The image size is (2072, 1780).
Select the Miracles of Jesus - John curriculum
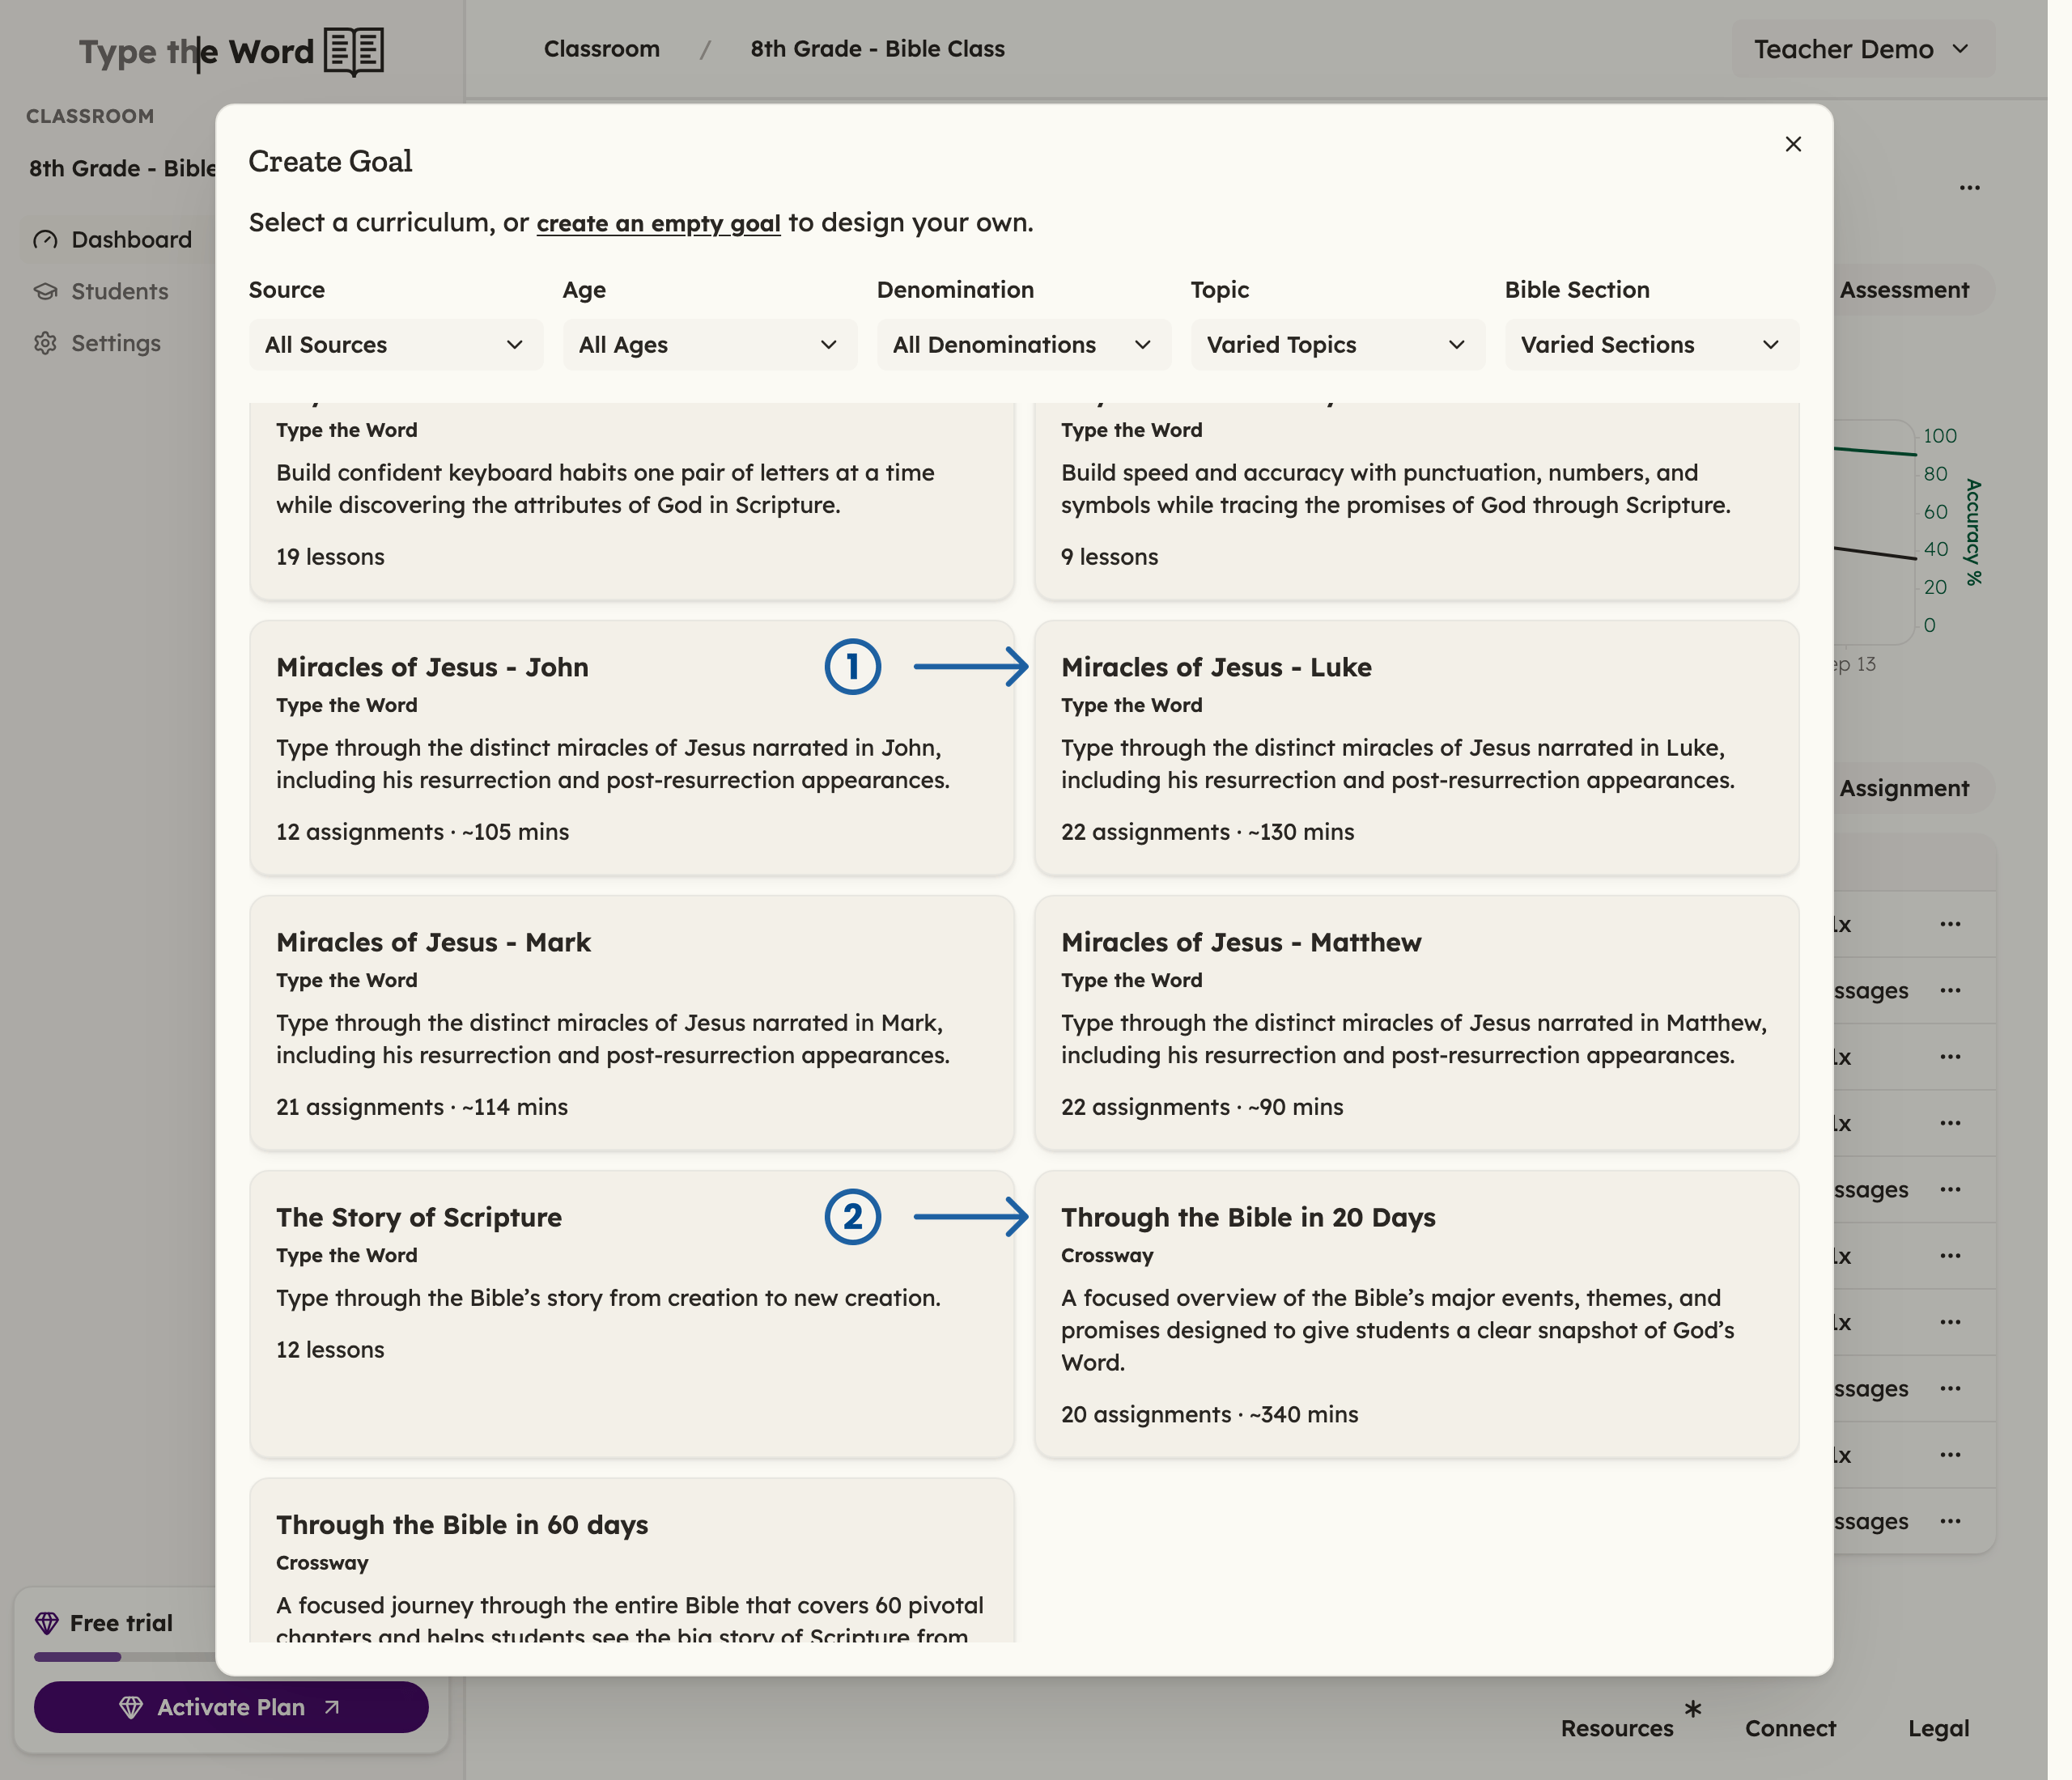click(x=632, y=748)
